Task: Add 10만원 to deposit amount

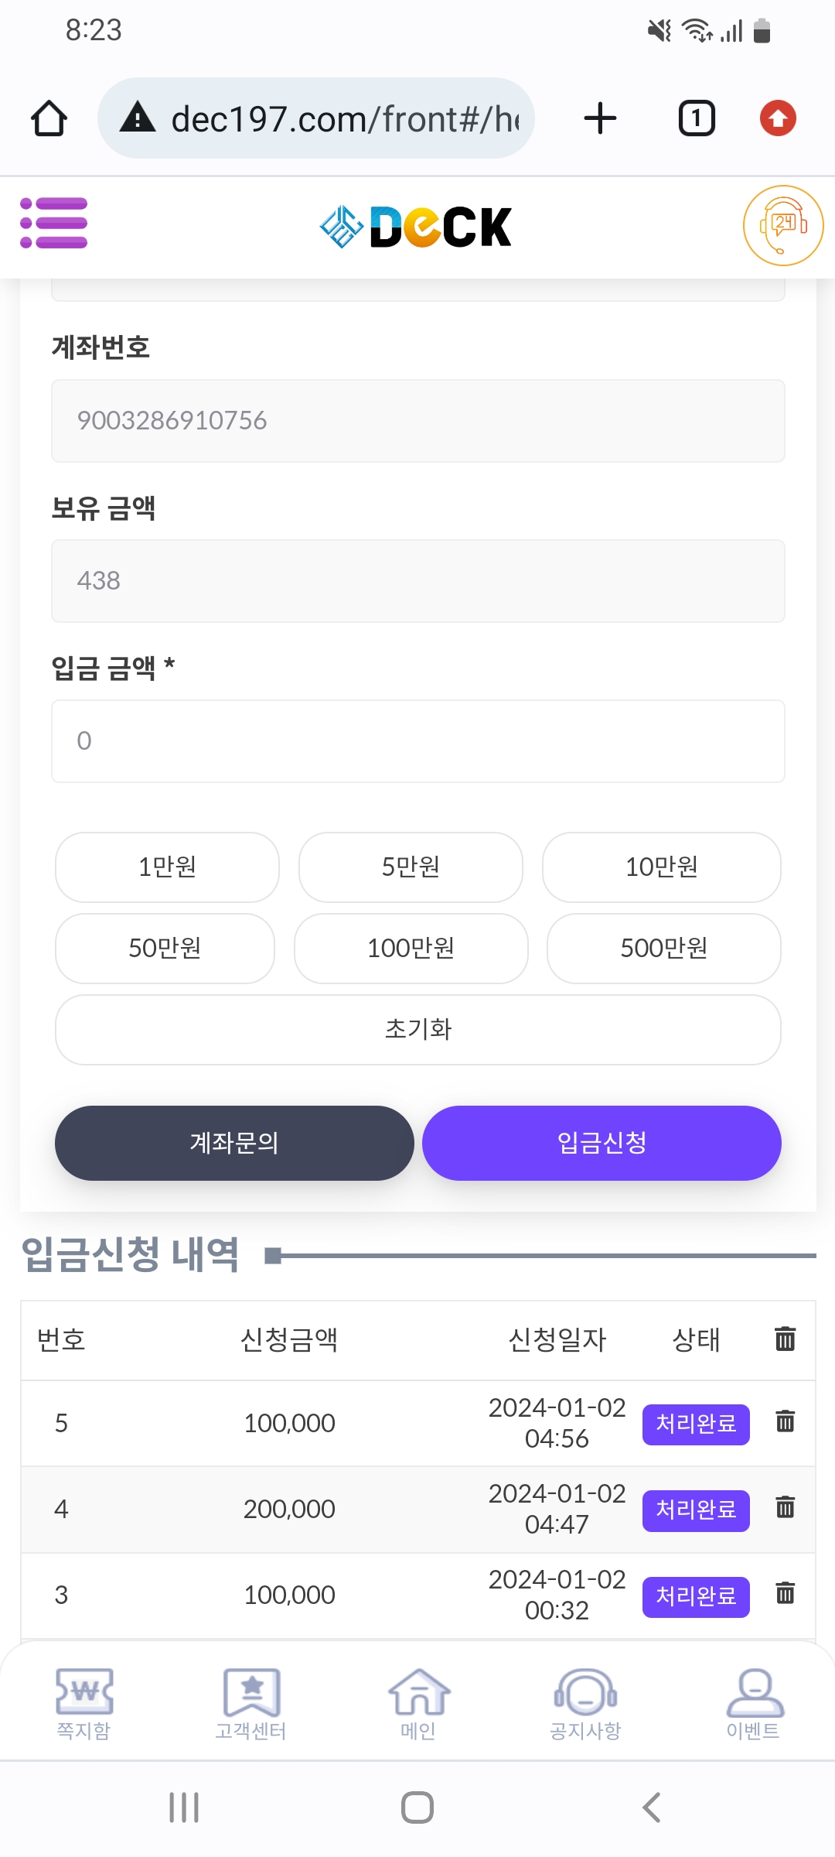Action: tap(661, 867)
